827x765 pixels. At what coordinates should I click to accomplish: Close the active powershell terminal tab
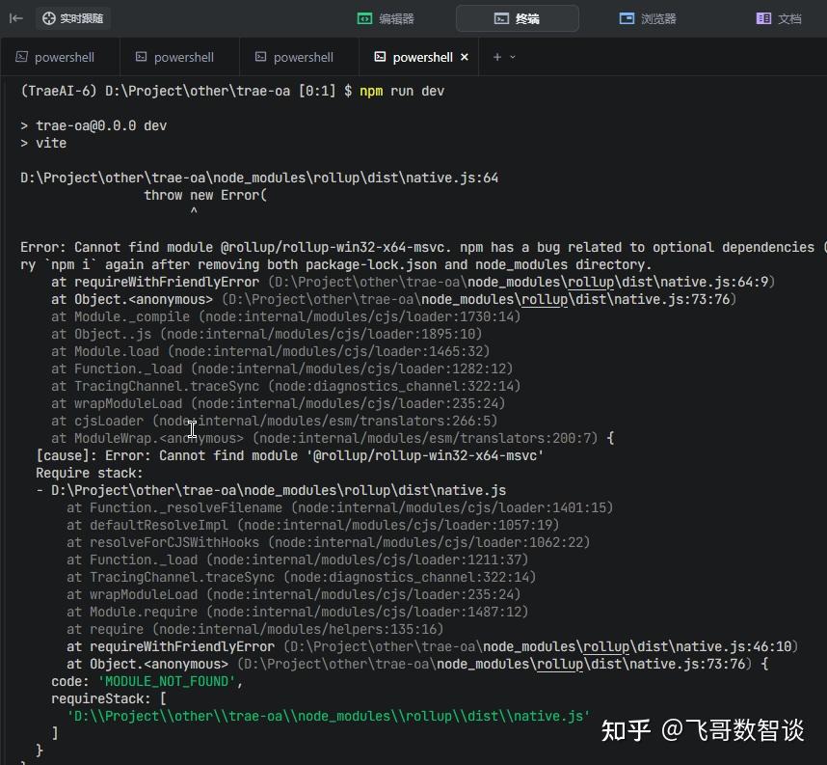[x=465, y=57]
